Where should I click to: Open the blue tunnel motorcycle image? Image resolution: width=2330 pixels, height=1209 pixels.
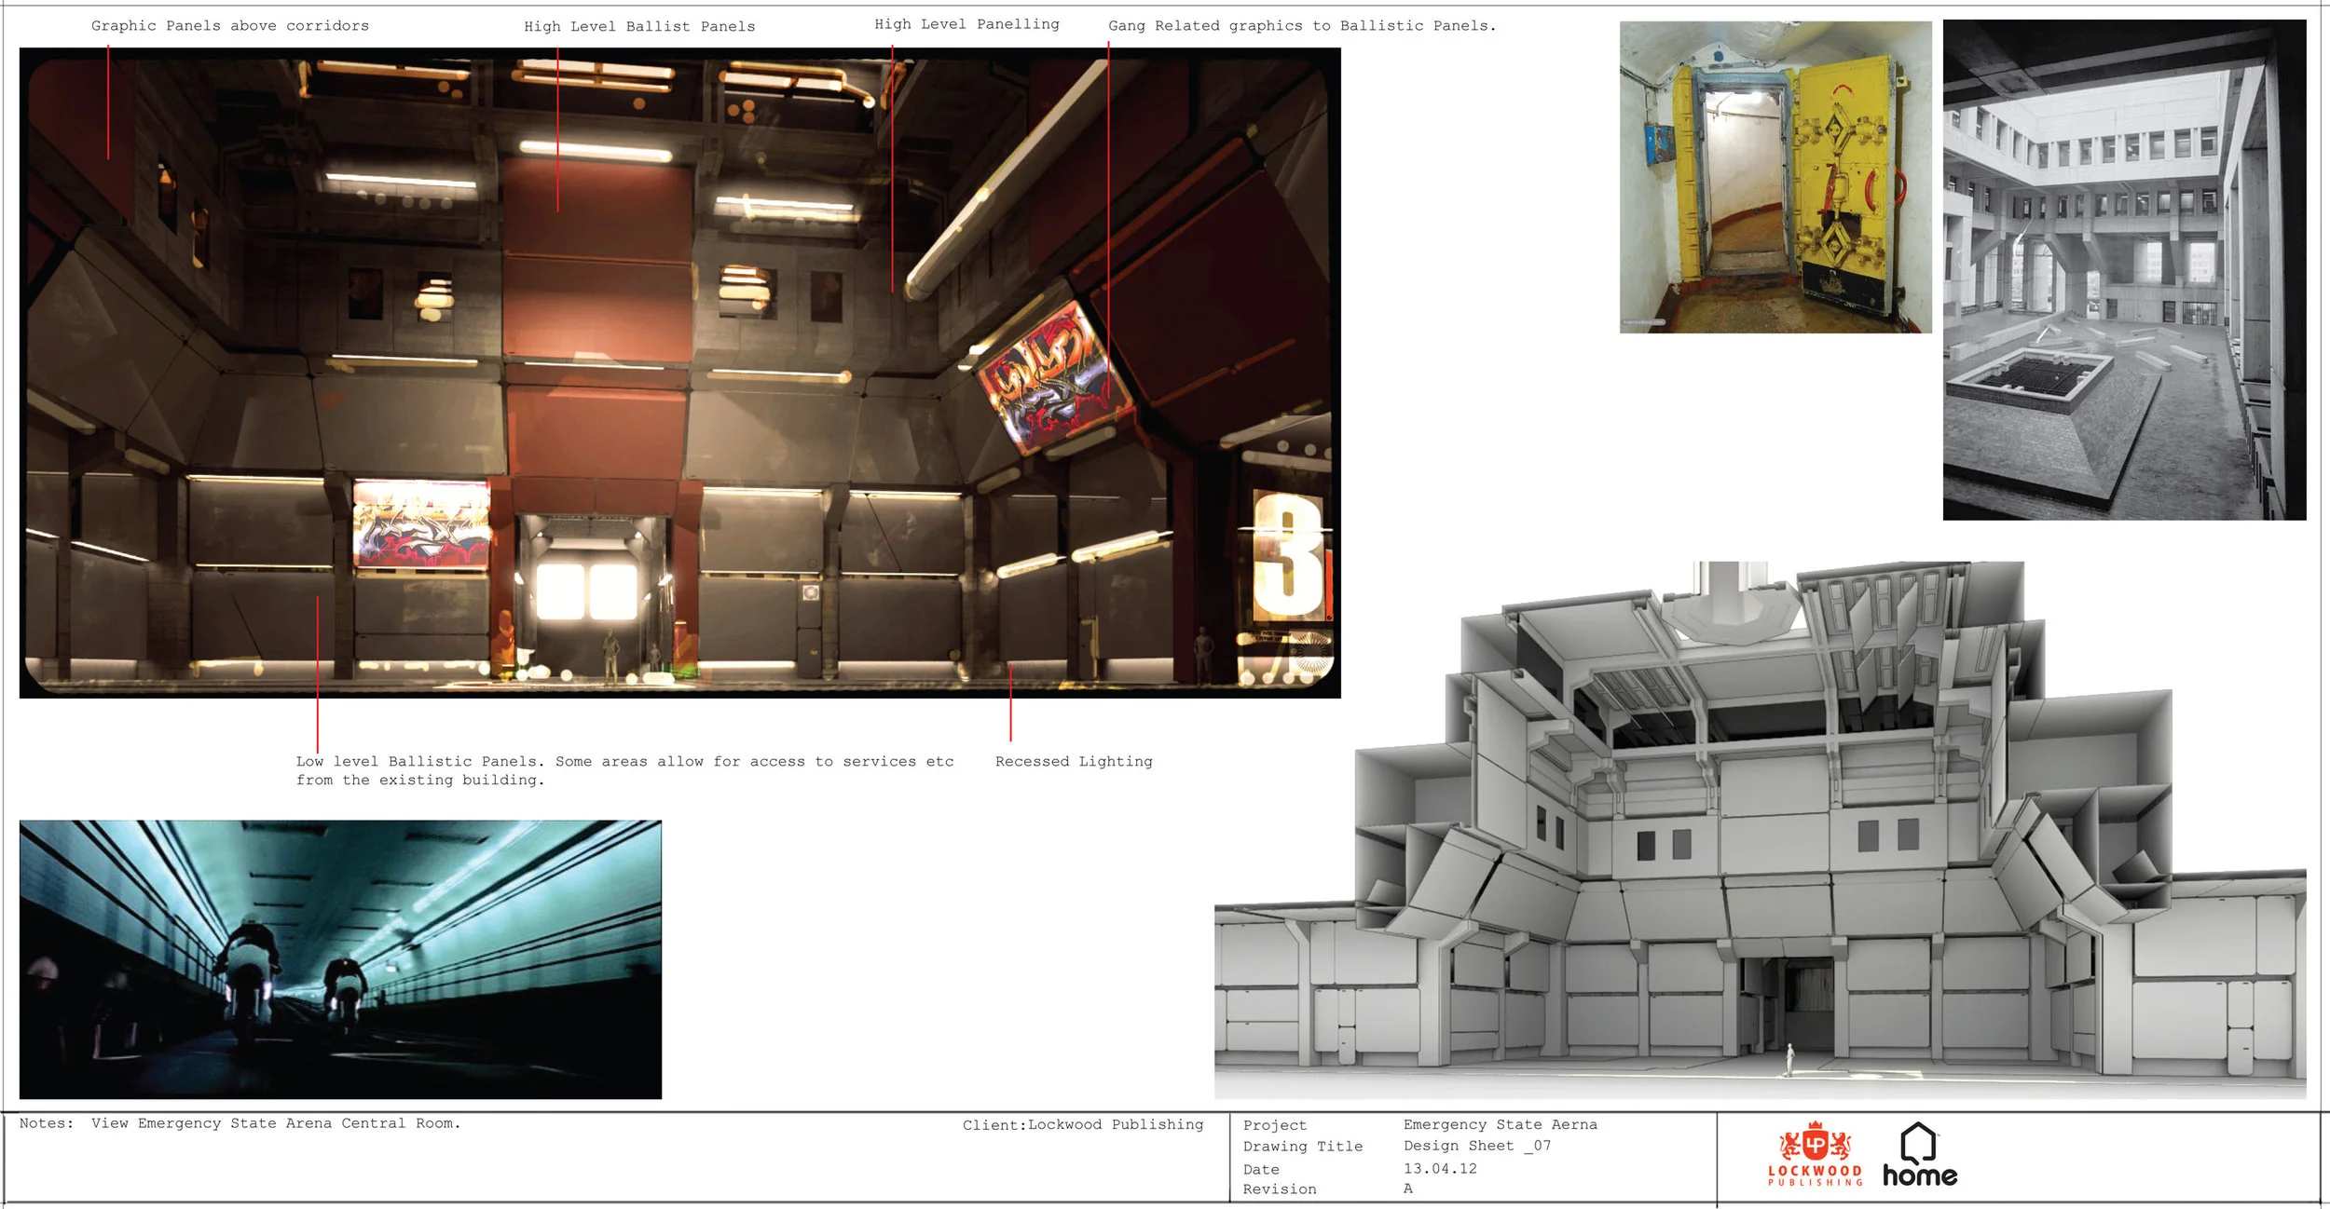(x=340, y=959)
